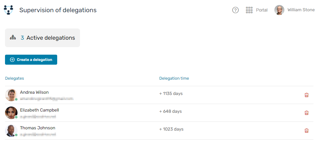
Task: Delete Elizabeth Campbell's delegation with trash icon
Action: (x=306, y=113)
